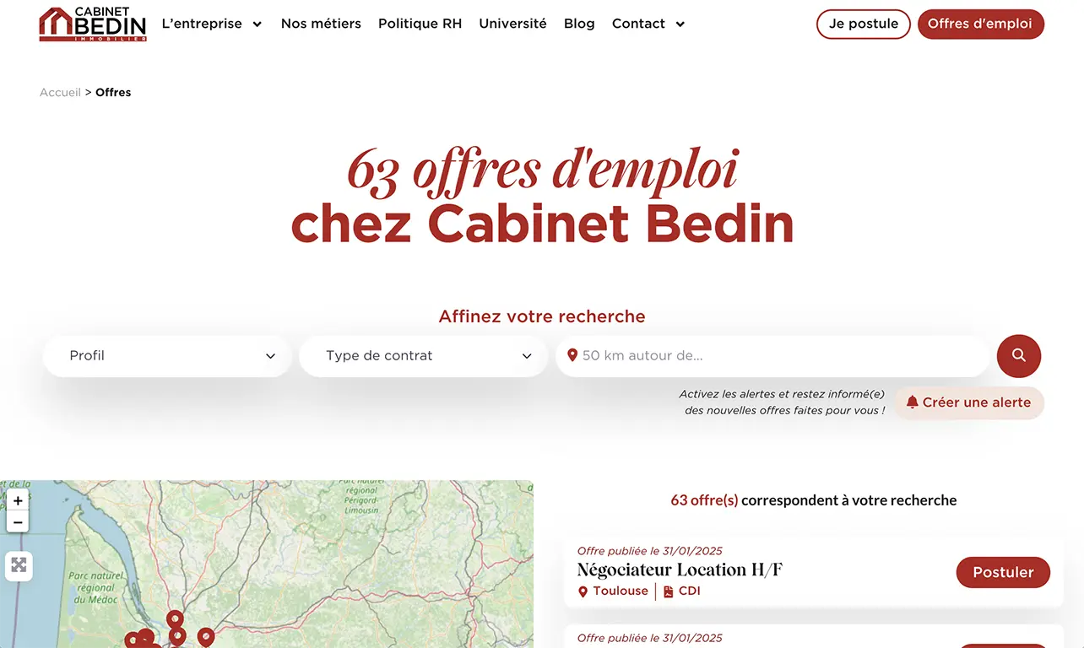Zoom in on the map
This screenshot has height=648, width=1084.
click(x=18, y=500)
